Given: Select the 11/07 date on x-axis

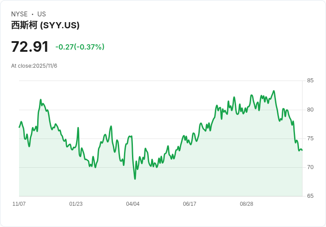Looking at the screenshot, I should coord(19,204).
